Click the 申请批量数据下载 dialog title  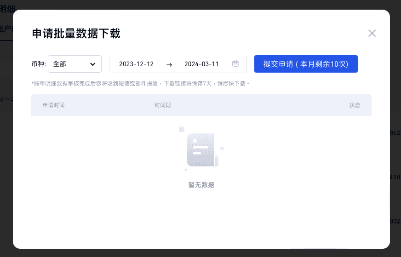[76, 33]
